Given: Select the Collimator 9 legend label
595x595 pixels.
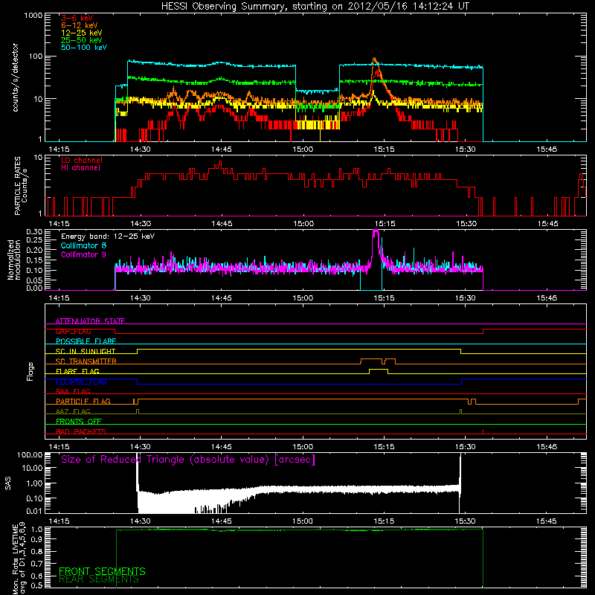Looking at the screenshot, I should pyautogui.click(x=83, y=254).
